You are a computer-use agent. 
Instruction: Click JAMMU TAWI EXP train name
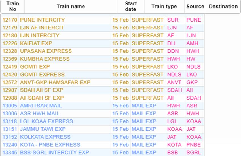click(43, 129)
